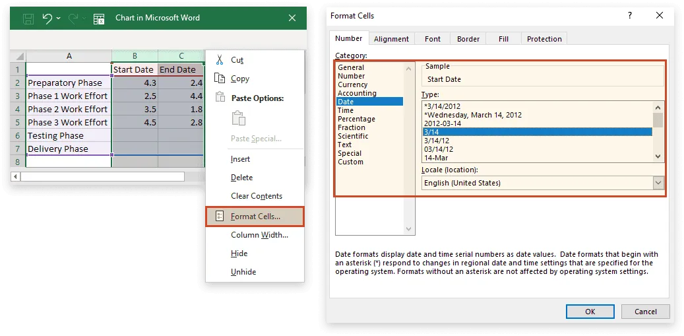684x336 pixels.
Task: Switch to the Alignment tab
Action: click(x=391, y=39)
